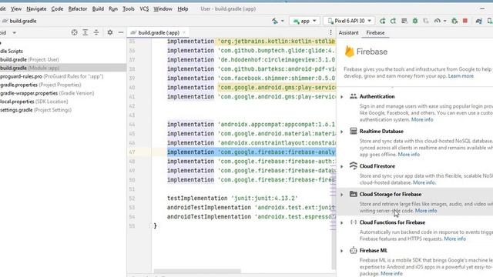The height and width of the screenshot is (277, 493).
Task: Click More info link under Cloud Firestore
Action: tap(424, 182)
